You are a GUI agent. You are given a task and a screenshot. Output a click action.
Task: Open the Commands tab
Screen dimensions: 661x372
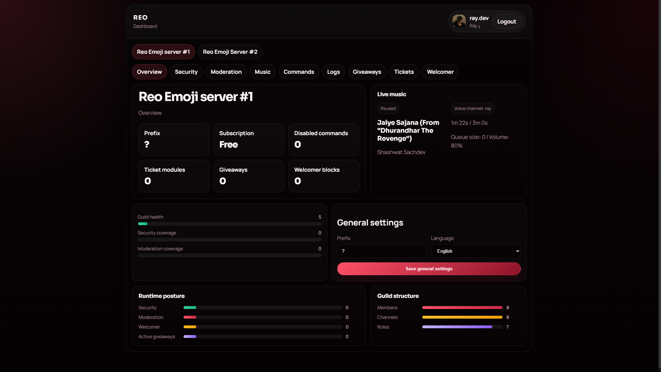click(299, 72)
